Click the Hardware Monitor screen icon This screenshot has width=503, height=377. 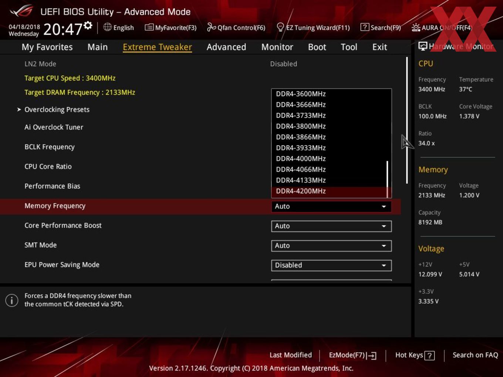point(423,46)
